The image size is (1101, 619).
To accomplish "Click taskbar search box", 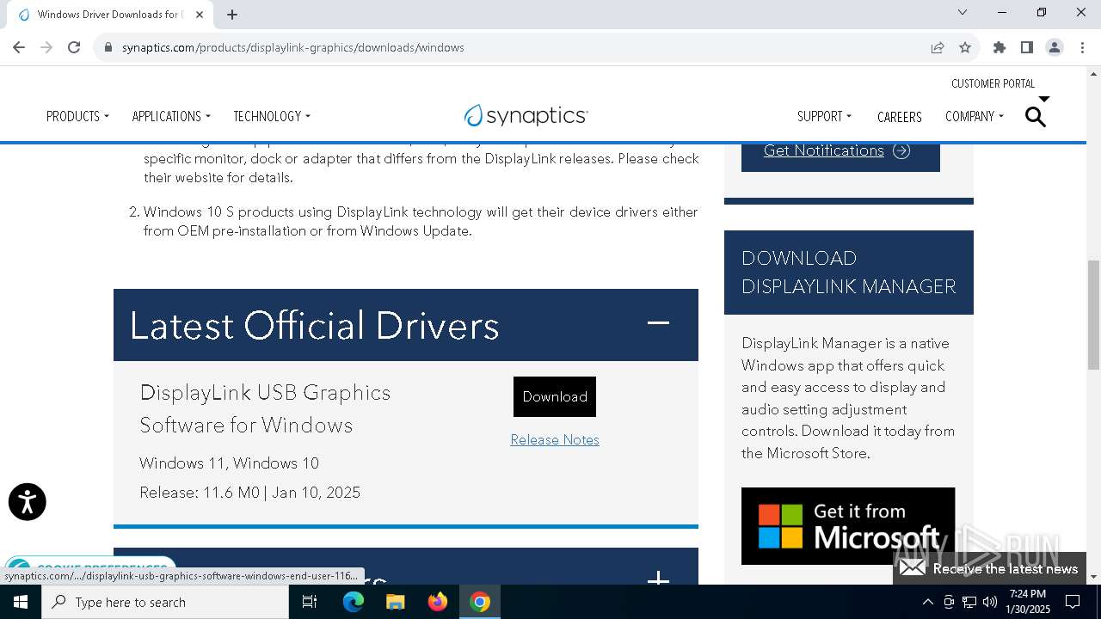I will [165, 602].
